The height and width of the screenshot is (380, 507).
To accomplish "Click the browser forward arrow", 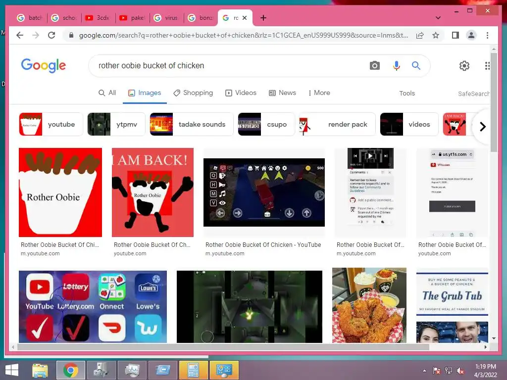I will (36, 35).
